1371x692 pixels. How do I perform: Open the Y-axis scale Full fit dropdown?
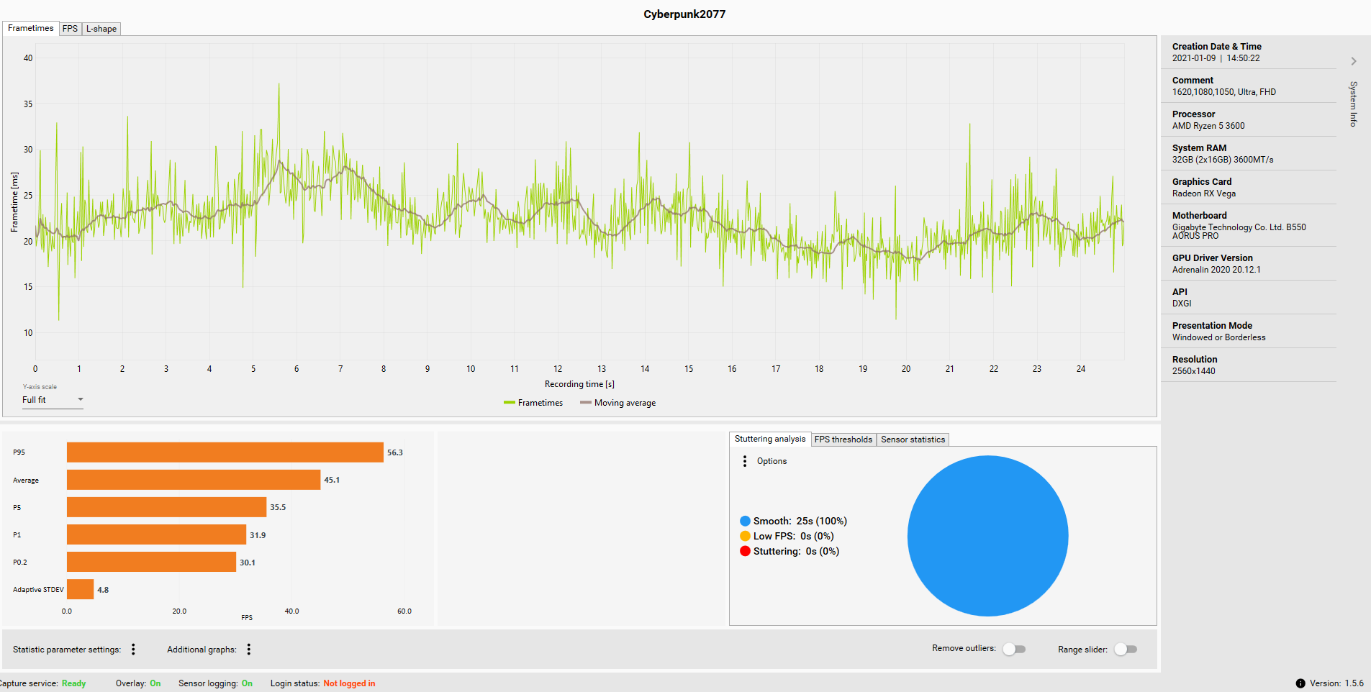coord(53,400)
